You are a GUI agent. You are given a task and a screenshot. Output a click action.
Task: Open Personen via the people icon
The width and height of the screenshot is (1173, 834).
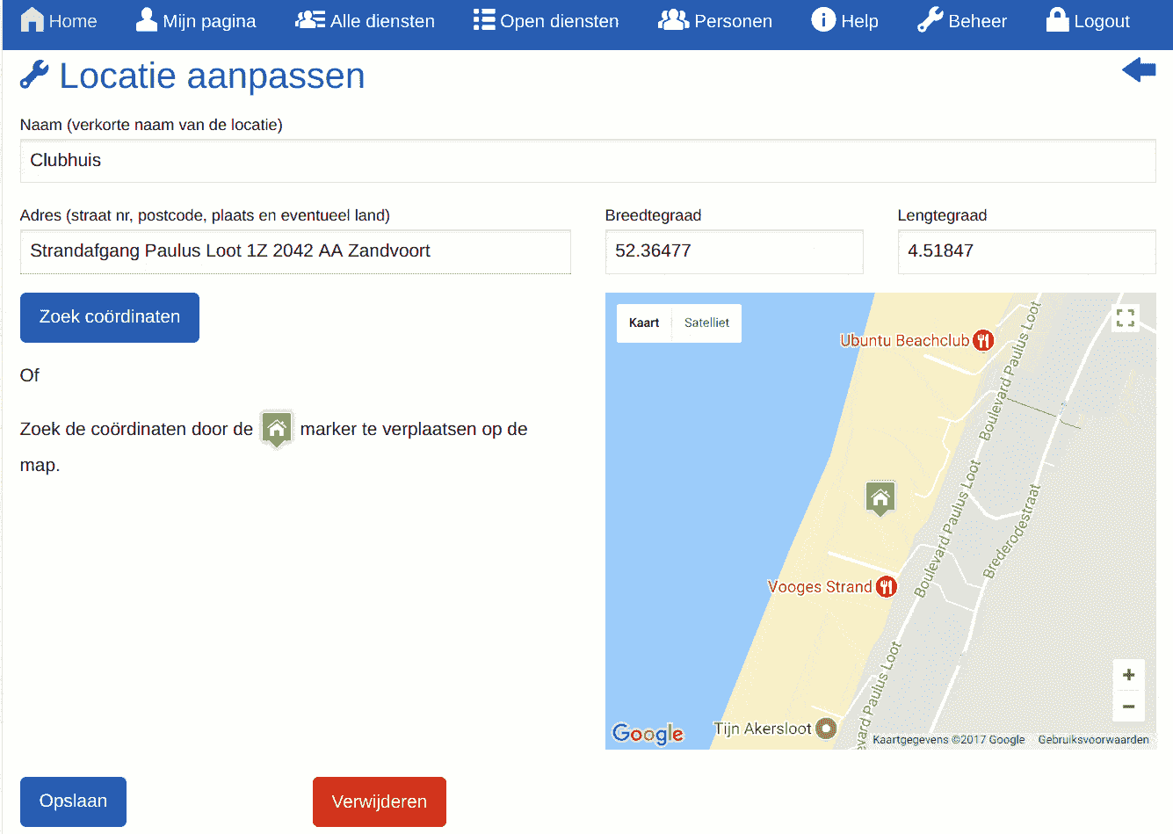[x=673, y=19]
